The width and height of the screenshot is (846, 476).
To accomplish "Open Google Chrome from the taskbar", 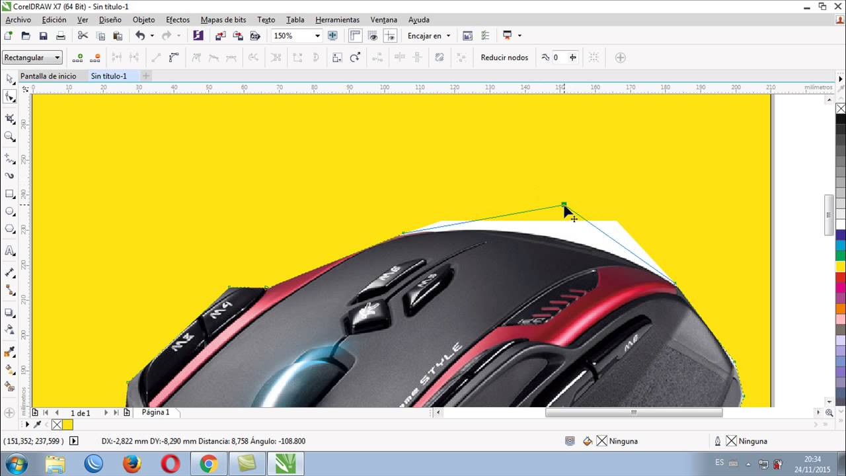I will pos(208,464).
